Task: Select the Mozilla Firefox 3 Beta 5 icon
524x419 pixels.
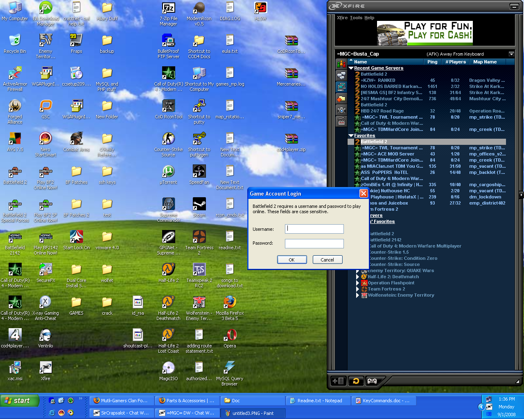Action: (230, 308)
